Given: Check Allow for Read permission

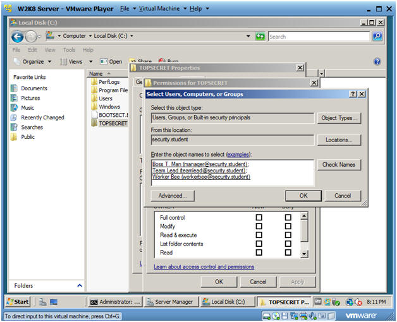Looking at the screenshot, I should pos(259,253).
